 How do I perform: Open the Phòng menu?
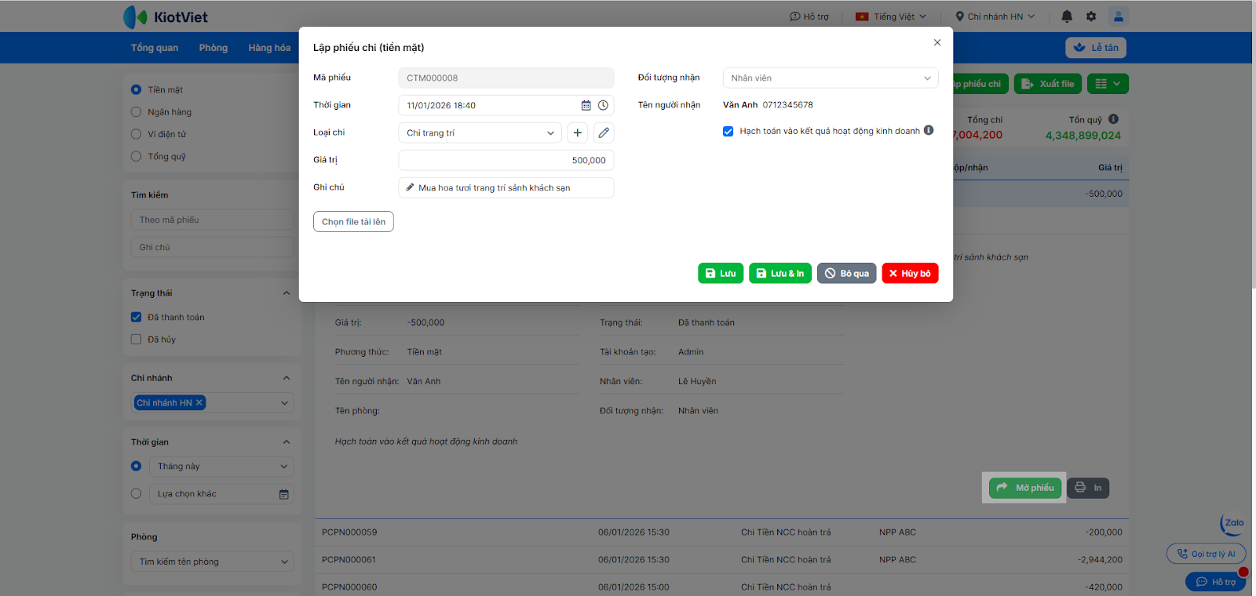[x=214, y=48]
